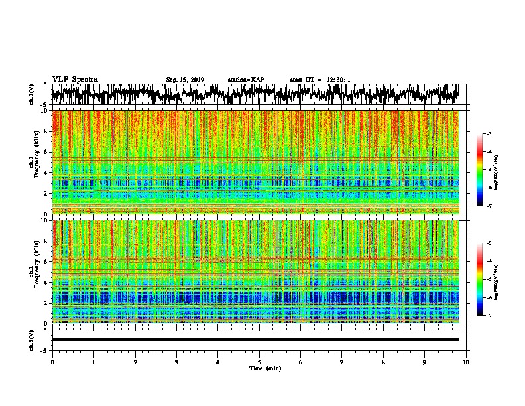Viewport: 525px width, 406px height.
Task: Click the 'ch.3(V)' axis label
Action: (x=32, y=340)
